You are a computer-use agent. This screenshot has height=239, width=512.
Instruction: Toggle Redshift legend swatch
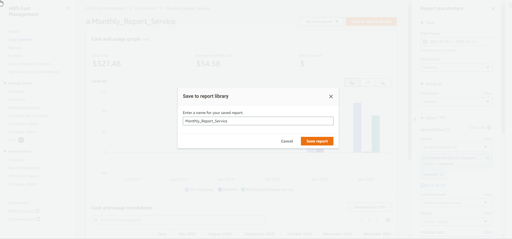[220, 190]
